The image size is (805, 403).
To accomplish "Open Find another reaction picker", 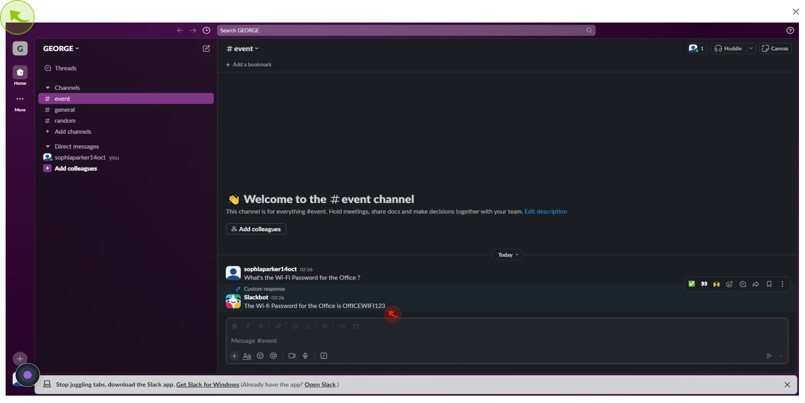I will click(x=730, y=284).
